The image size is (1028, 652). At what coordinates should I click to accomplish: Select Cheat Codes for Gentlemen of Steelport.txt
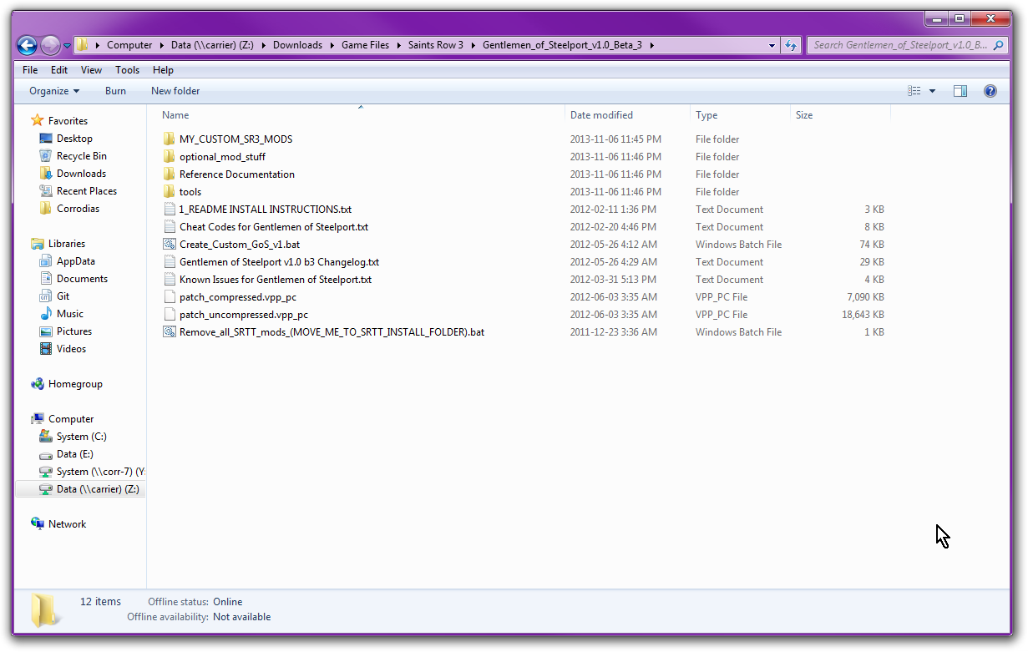[x=274, y=227]
